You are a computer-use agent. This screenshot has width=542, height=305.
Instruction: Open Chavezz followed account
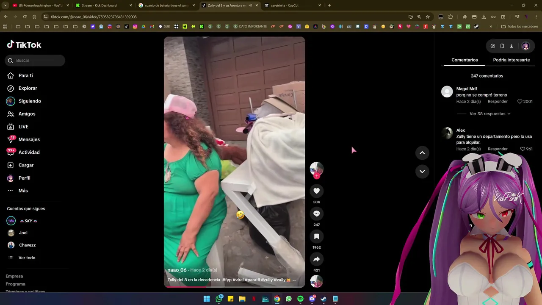click(x=22, y=245)
